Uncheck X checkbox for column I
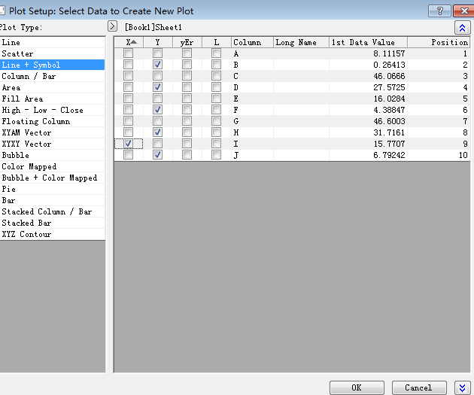The height and width of the screenshot is (395, 474). (128, 143)
